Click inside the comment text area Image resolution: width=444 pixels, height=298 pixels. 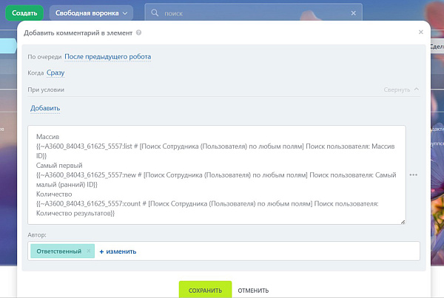pyautogui.click(x=217, y=175)
